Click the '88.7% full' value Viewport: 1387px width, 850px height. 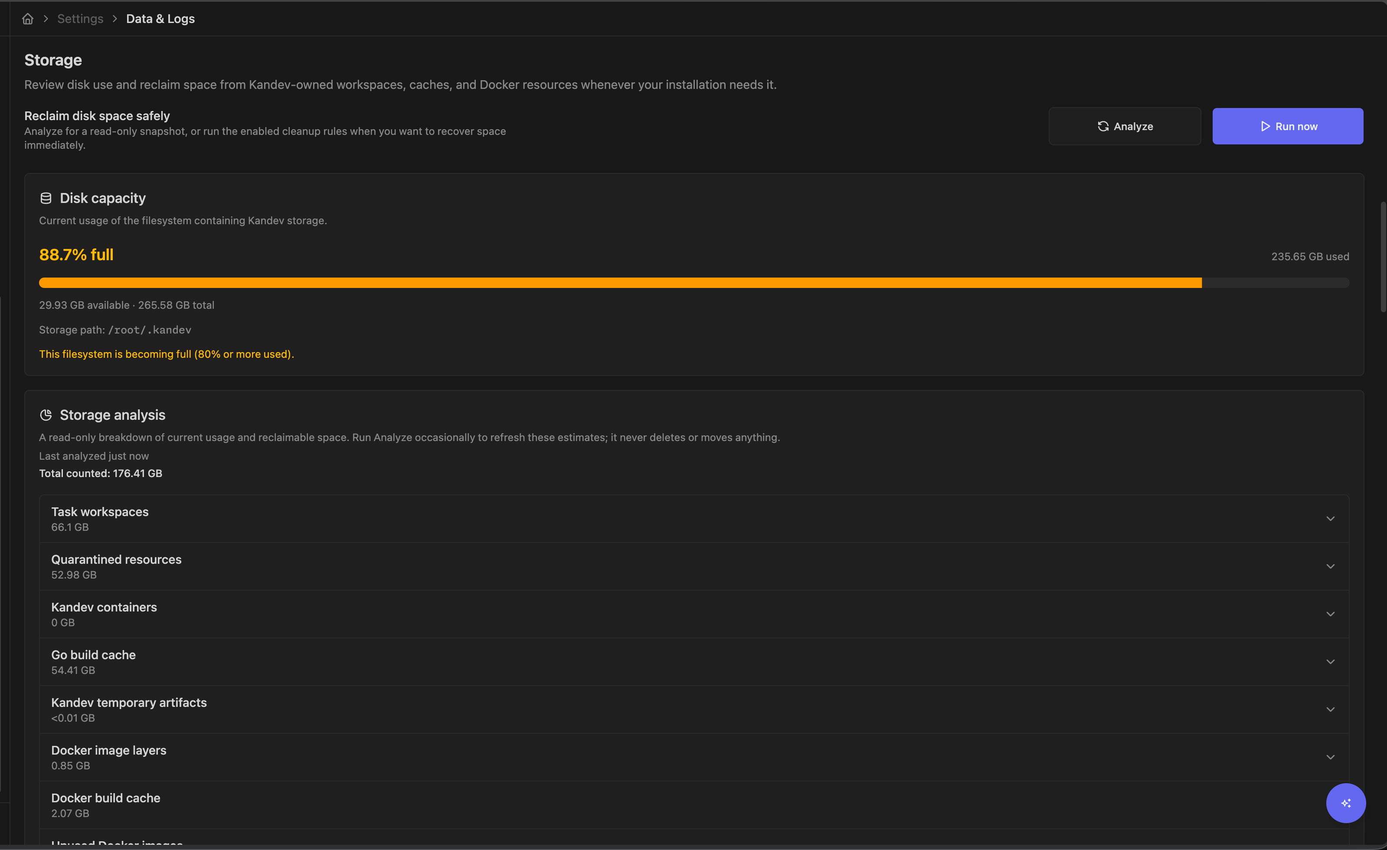point(77,255)
